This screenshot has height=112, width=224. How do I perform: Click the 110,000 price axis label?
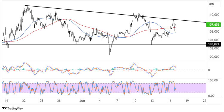pos(214,15)
